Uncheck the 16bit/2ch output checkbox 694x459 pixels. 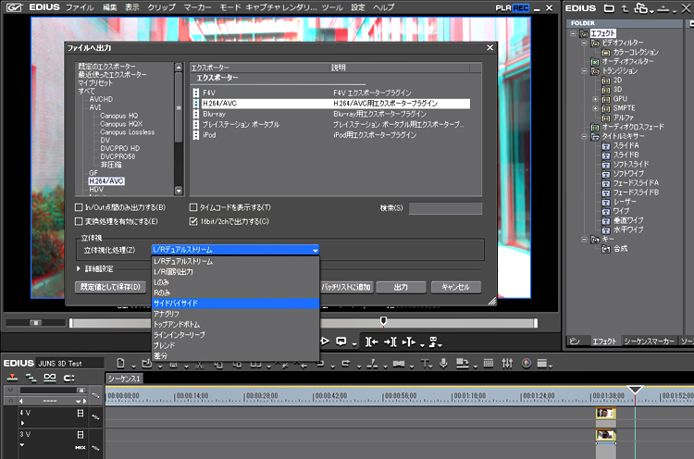coord(193,221)
